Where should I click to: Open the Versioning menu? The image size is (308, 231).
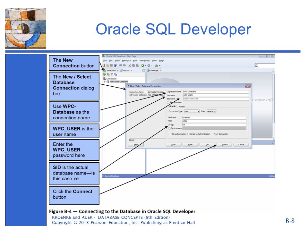144,61
